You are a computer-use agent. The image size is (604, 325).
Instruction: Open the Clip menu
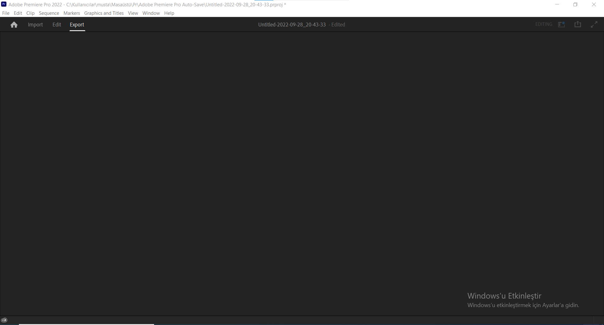(x=30, y=13)
